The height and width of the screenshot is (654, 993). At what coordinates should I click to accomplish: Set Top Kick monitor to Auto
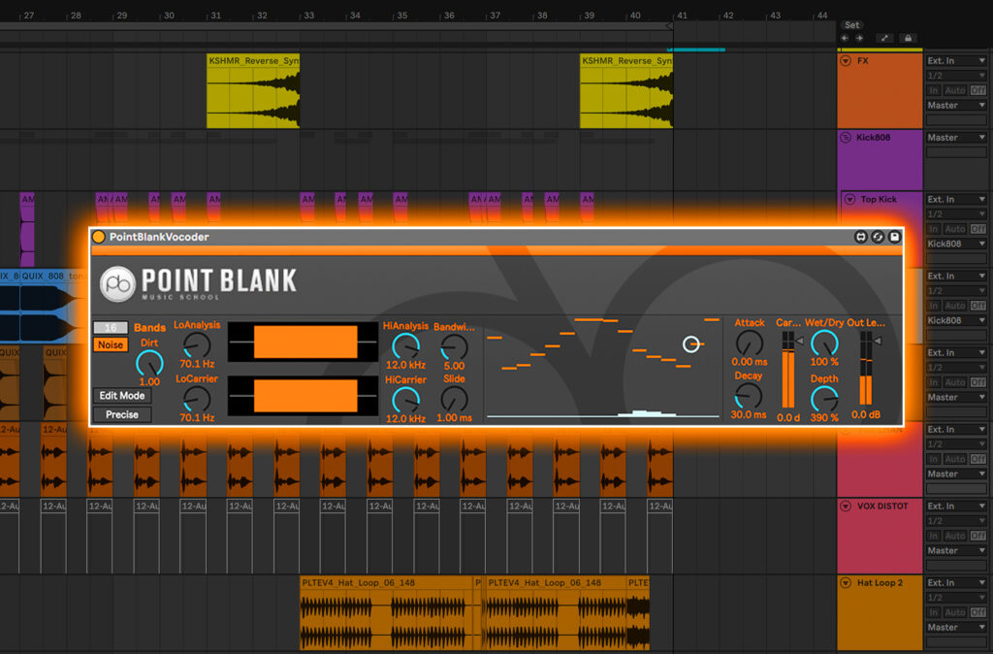click(955, 229)
